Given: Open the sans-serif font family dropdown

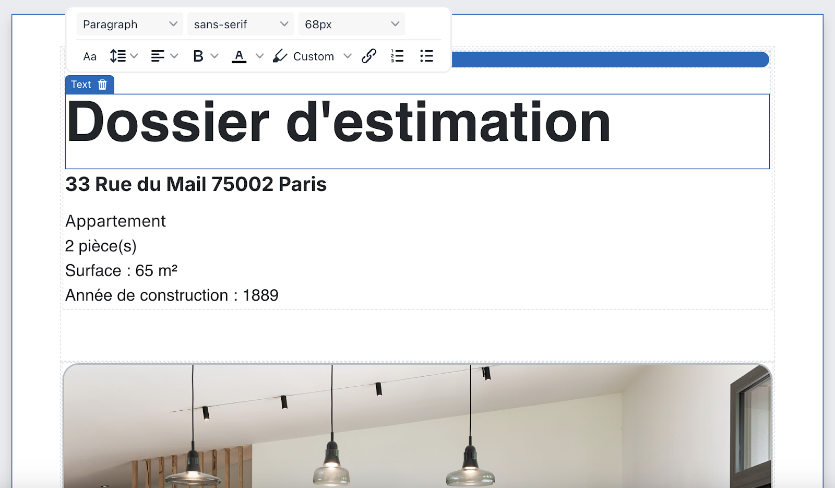Looking at the screenshot, I should tap(241, 24).
